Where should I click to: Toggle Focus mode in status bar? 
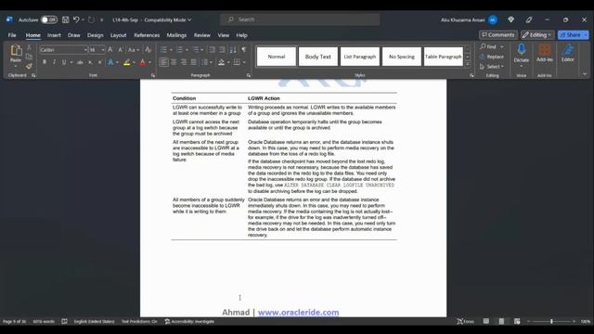tap(465, 322)
